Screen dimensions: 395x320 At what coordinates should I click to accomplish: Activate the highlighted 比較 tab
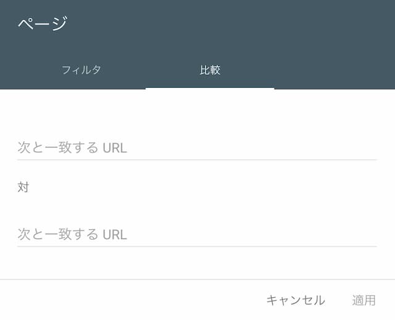tap(210, 70)
